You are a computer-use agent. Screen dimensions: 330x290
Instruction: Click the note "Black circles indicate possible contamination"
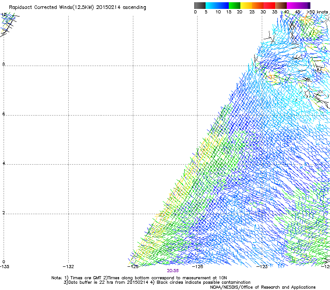tap(203, 282)
